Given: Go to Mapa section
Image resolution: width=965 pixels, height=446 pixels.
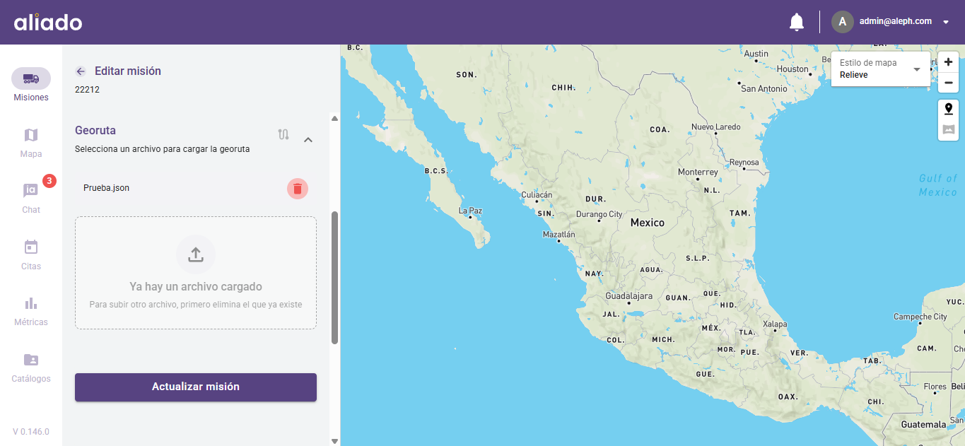Looking at the screenshot, I should 31,141.
